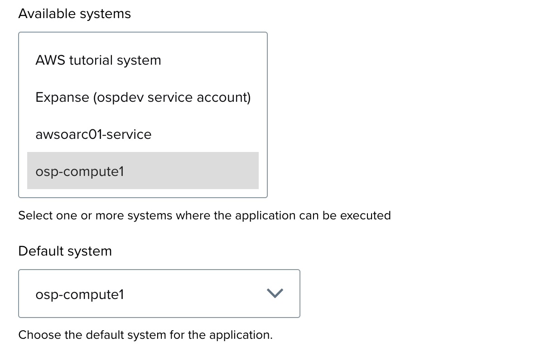Screen dimensions: 541x351
Task: Click the Default system label
Action: pyautogui.click(x=65, y=251)
